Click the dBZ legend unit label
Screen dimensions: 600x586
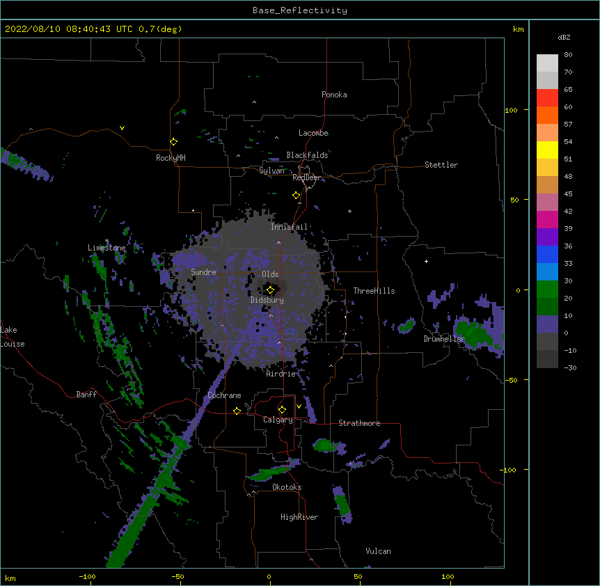pyautogui.click(x=564, y=37)
